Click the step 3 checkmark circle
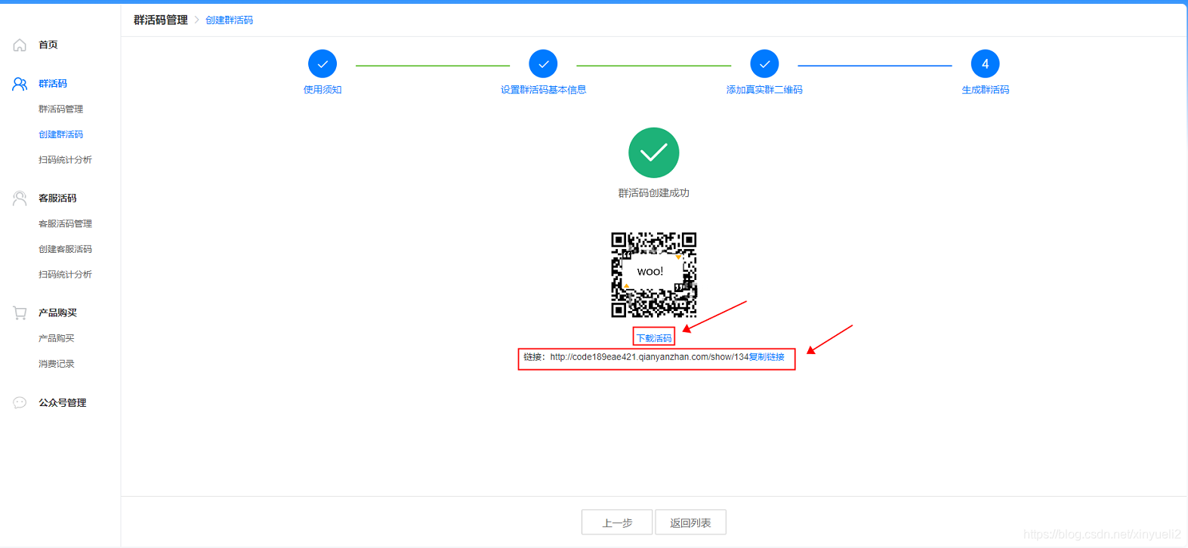 pyautogui.click(x=764, y=64)
